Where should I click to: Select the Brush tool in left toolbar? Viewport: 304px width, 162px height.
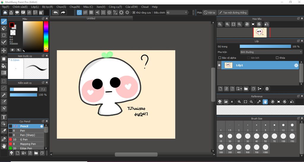[4, 22]
